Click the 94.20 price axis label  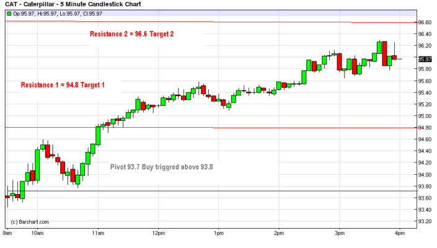[x=425, y=162]
